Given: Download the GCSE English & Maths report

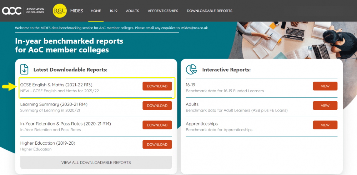Looking at the screenshot, I should tap(157, 86).
